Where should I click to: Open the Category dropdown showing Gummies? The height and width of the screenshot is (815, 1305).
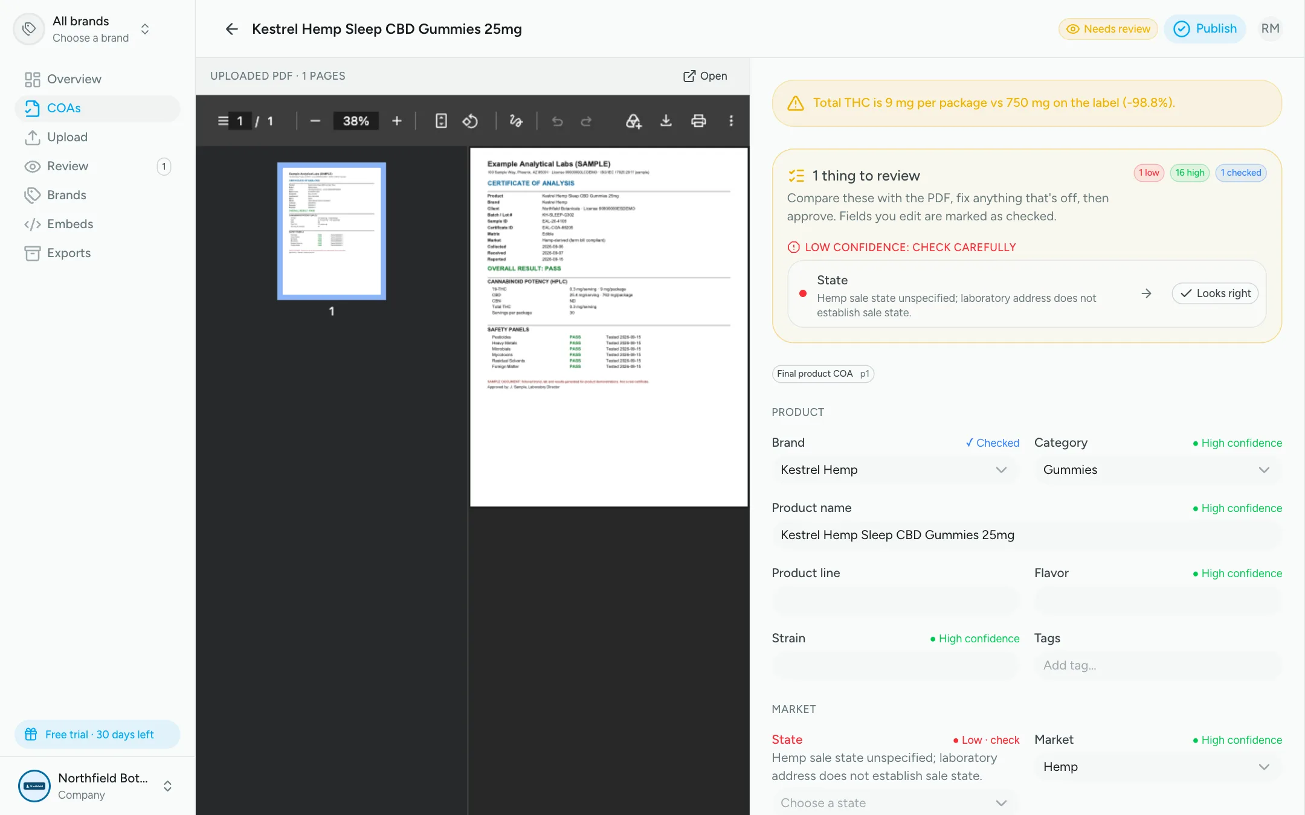click(x=1158, y=470)
